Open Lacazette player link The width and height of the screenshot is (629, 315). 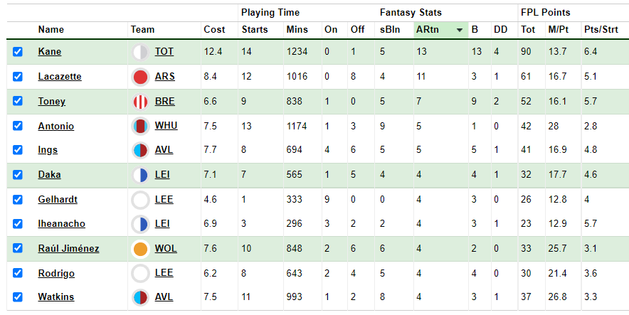[x=60, y=77]
